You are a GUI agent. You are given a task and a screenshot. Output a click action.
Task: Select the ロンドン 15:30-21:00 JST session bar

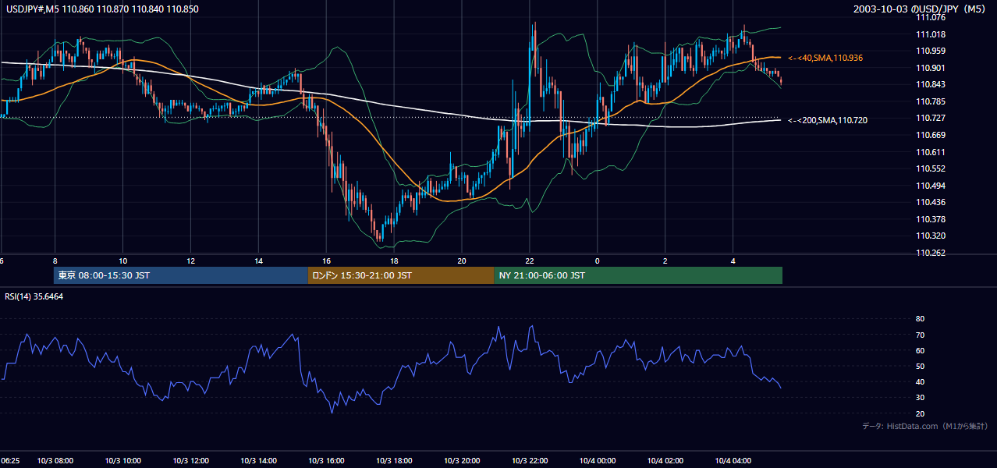coord(401,275)
